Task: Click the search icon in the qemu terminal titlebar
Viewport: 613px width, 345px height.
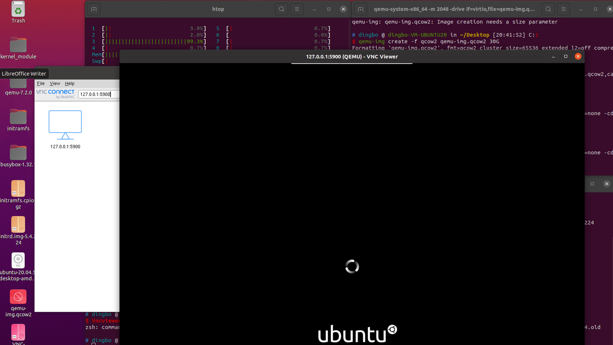Action: [548, 9]
